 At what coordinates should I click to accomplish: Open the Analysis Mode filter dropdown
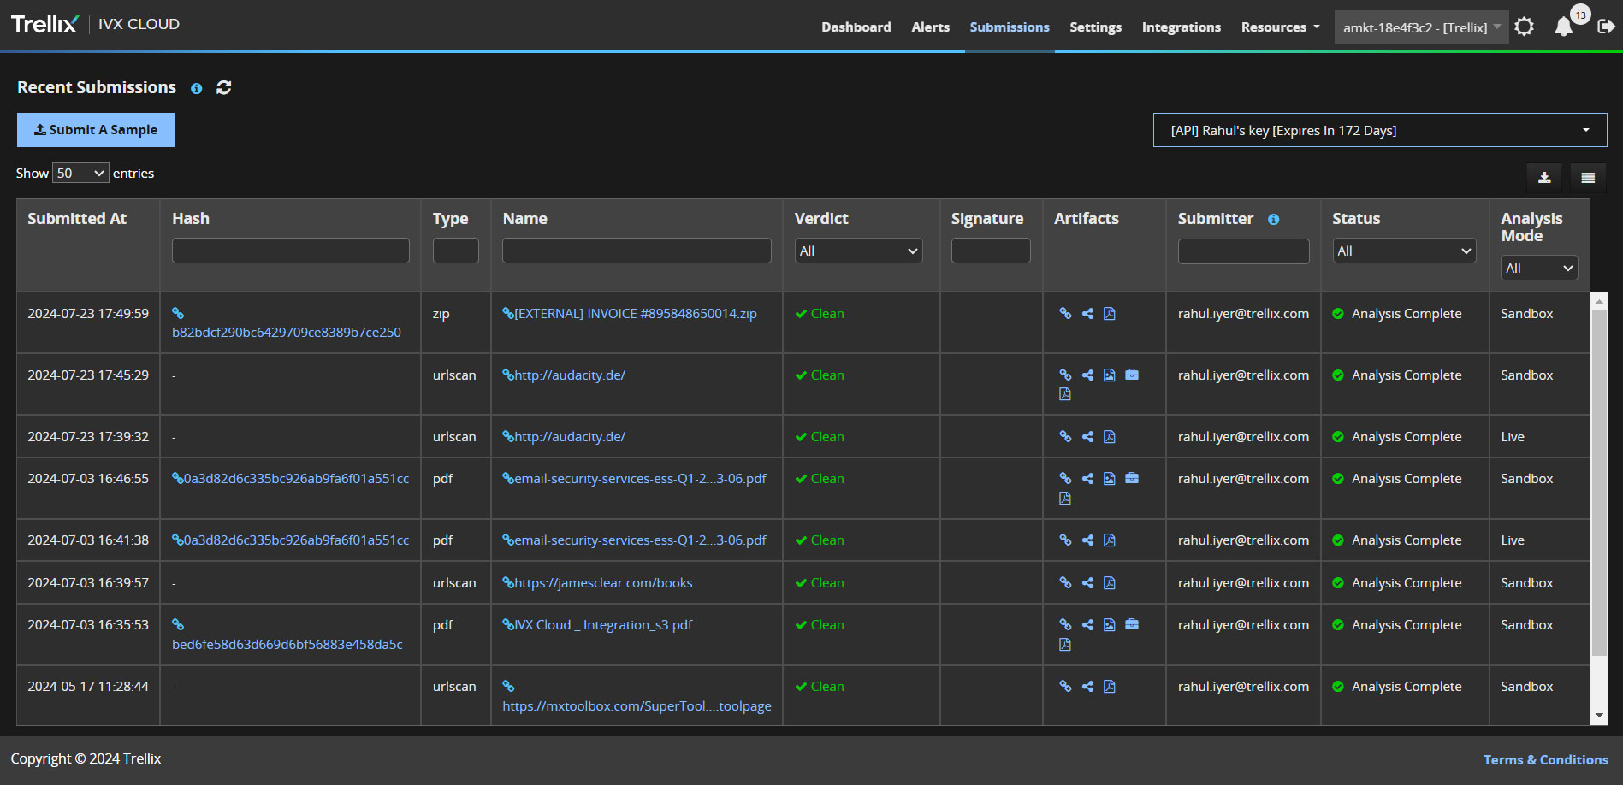[x=1539, y=268]
